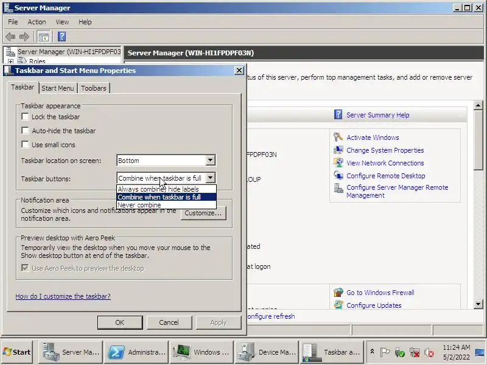Click the Windows Task Manager taskbar icon
This screenshot has height=365, width=487.
click(x=181, y=352)
